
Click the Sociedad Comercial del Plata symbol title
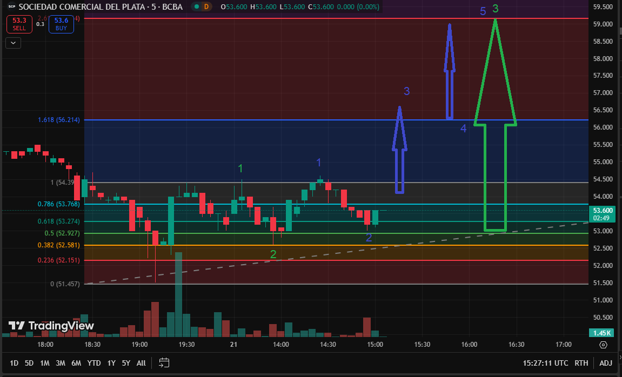click(101, 6)
